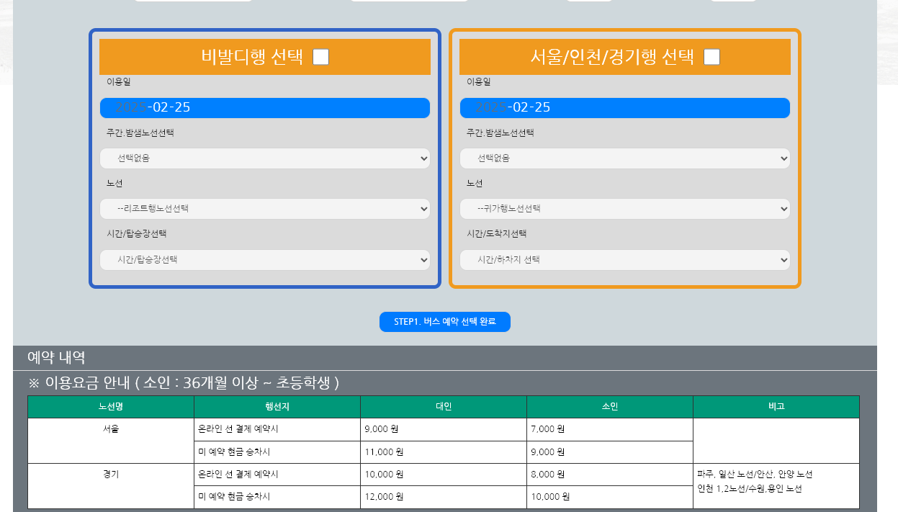
Task: Enable the 서울/인천/경기행 선택 checkbox
Action: point(711,57)
